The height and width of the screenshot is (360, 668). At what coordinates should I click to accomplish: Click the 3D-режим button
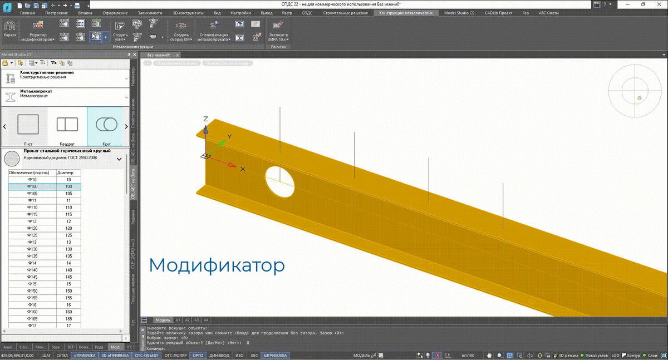pos(565,355)
